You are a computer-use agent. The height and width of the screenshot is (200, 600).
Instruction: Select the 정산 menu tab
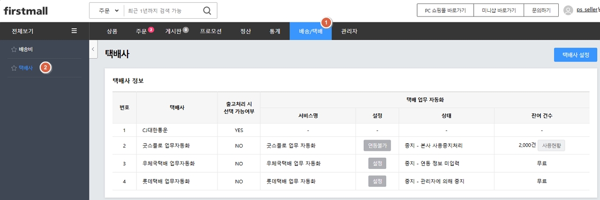pos(245,32)
